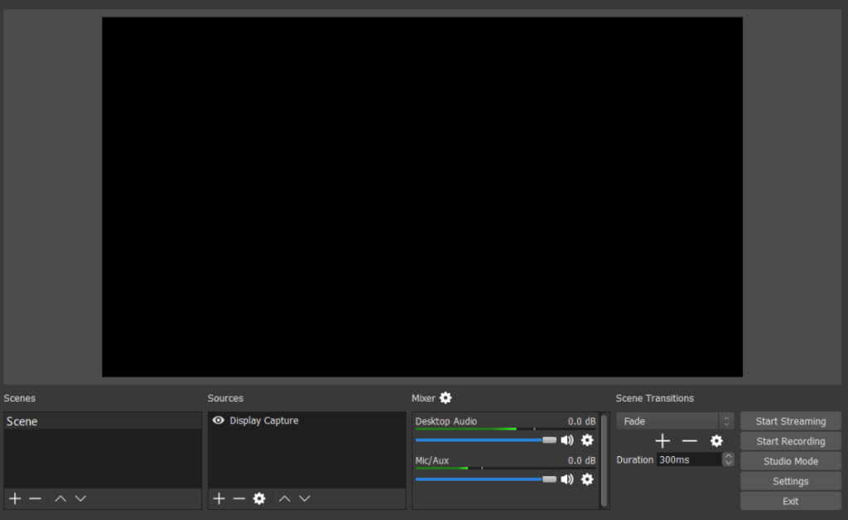Open Mixer settings gear icon
This screenshot has width=848, height=520.
(446, 398)
